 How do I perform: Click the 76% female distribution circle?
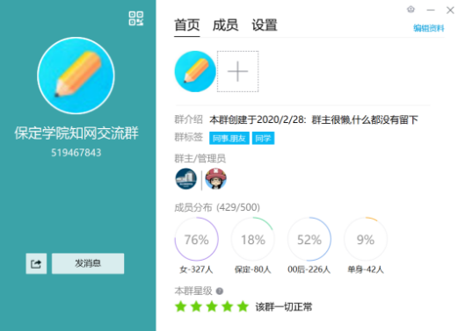196,239
